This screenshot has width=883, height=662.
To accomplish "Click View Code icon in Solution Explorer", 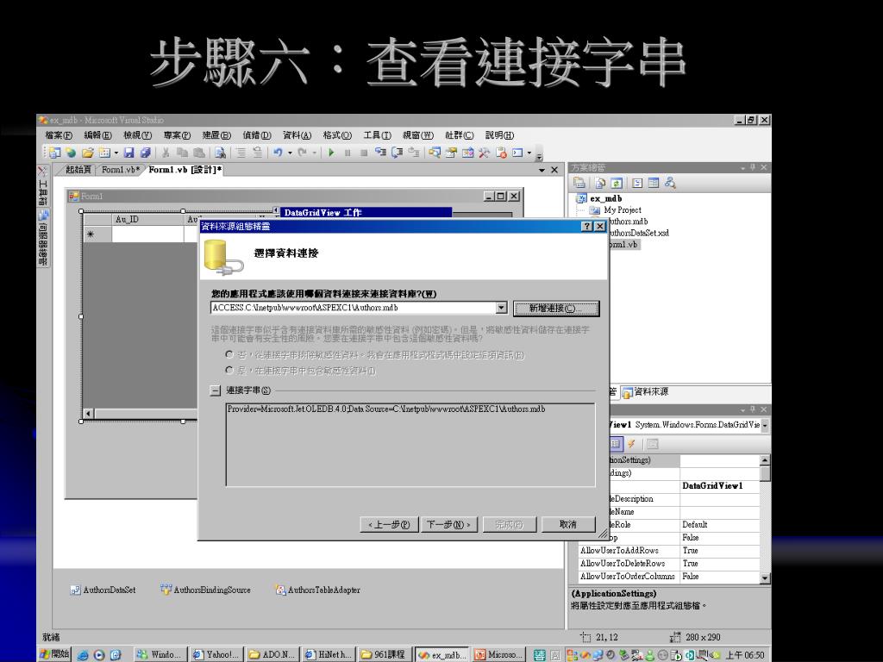I will tap(637, 183).
